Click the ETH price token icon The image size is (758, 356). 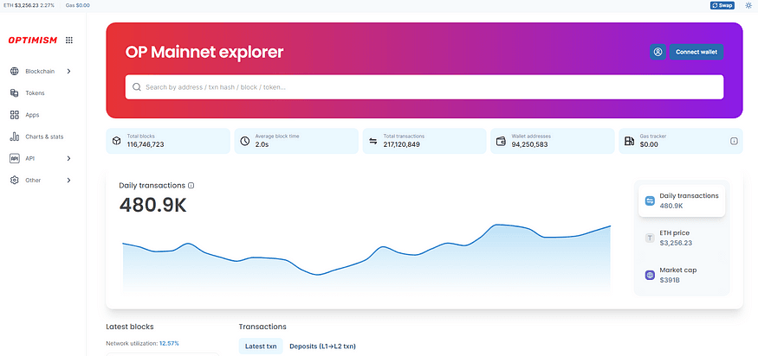pos(651,238)
